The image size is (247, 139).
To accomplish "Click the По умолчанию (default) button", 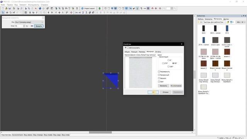I will (176, 86).
